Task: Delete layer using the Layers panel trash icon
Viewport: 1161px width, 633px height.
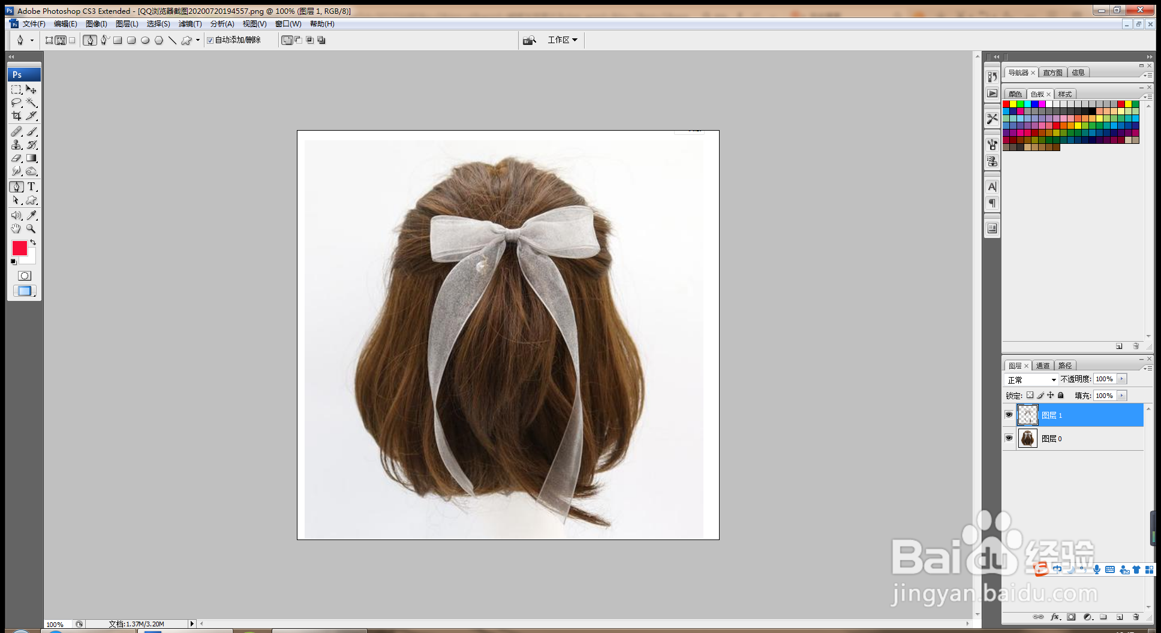Action: (1136, 617)
